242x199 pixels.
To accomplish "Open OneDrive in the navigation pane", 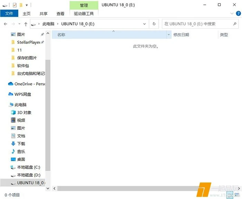I will click(x=28, y=84).
